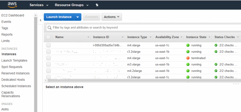Click the disabled Connect button
The height and width of the screenshot is (112, 241).
(x=92, y=17)
